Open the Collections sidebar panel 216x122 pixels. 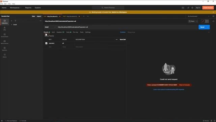pos(4,22)
